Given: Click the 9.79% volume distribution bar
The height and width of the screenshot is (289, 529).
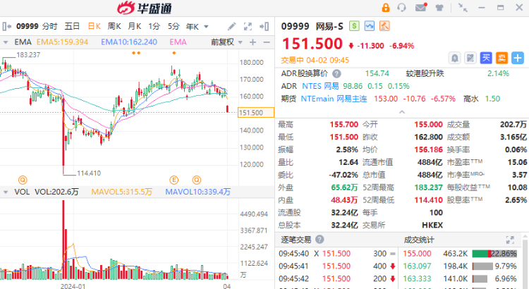Looking at the screenshot, I should (482, 266).
